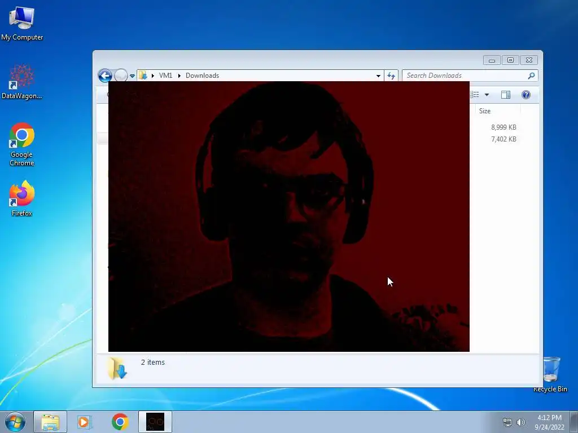
Task: Click Downloads in the address breadcrumb
Action: pyautogui.click(x=203, y=76)
